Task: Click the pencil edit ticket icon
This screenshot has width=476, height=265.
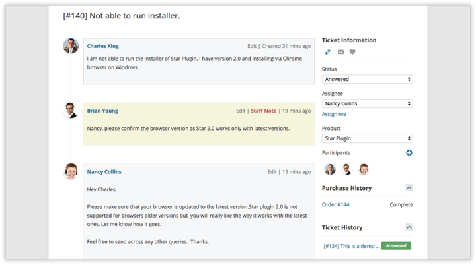Action: point(327,52)
